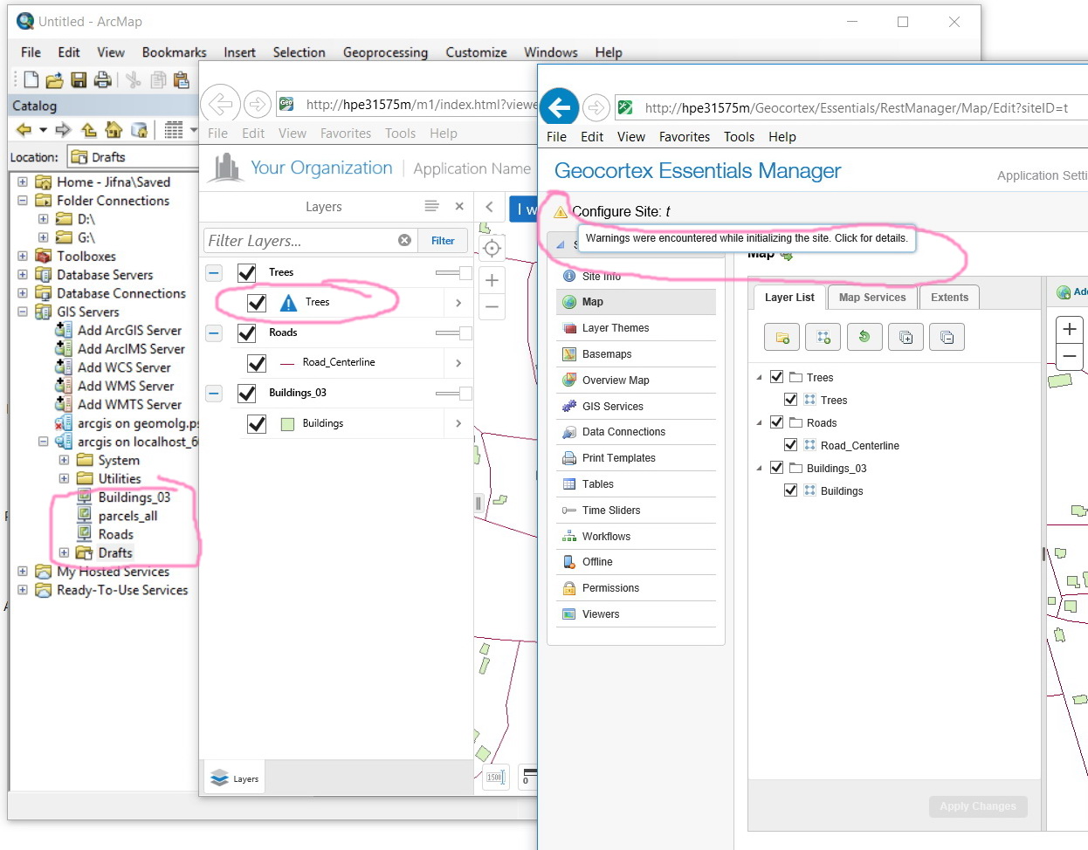The image size is (1088, 850).
Task: Open the Geoprocessing menu in ArcMap
Action: coord(385,52)
